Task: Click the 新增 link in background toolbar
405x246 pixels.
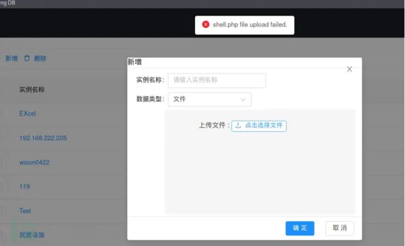Action: pyautogui.click(x=12, y=59)
